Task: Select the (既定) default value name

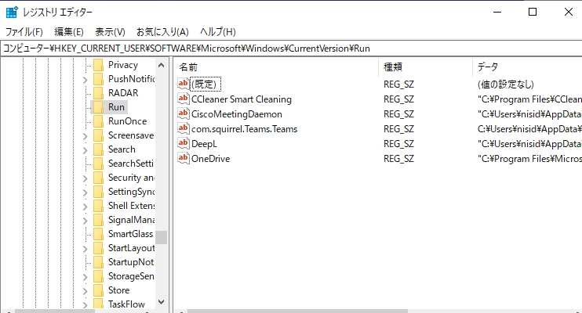Action: tap(206, 84)
